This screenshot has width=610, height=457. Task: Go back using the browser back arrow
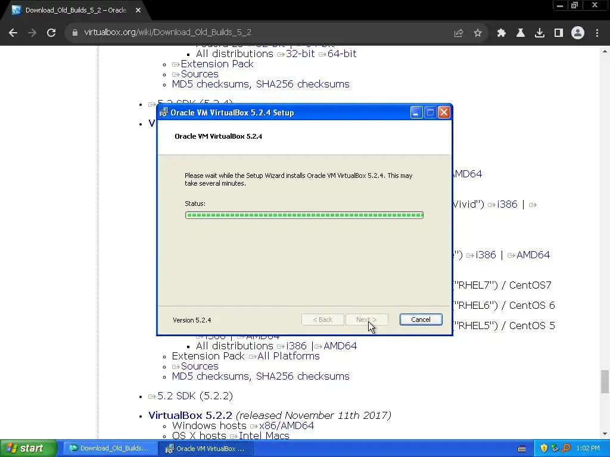(x=13, y=33)
